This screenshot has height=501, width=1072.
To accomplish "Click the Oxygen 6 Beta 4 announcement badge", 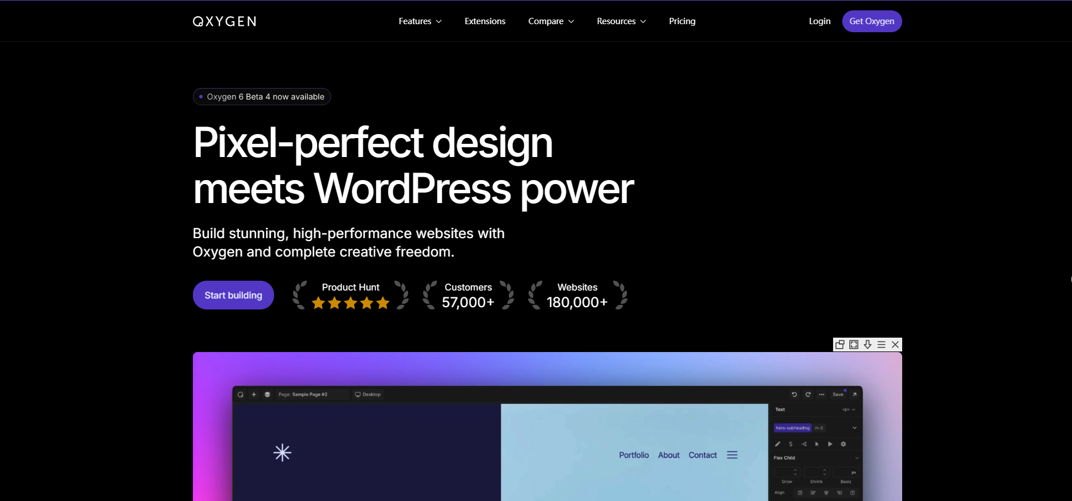I will (x=262, y=97).
